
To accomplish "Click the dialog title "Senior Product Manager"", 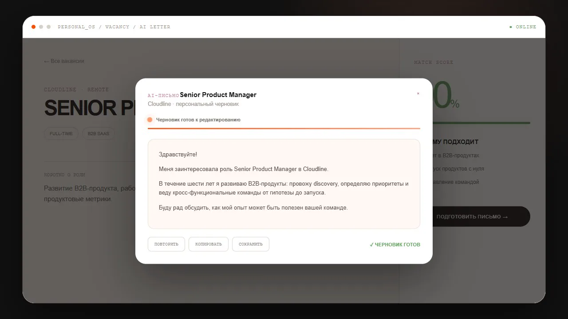I will pos(218,95).
